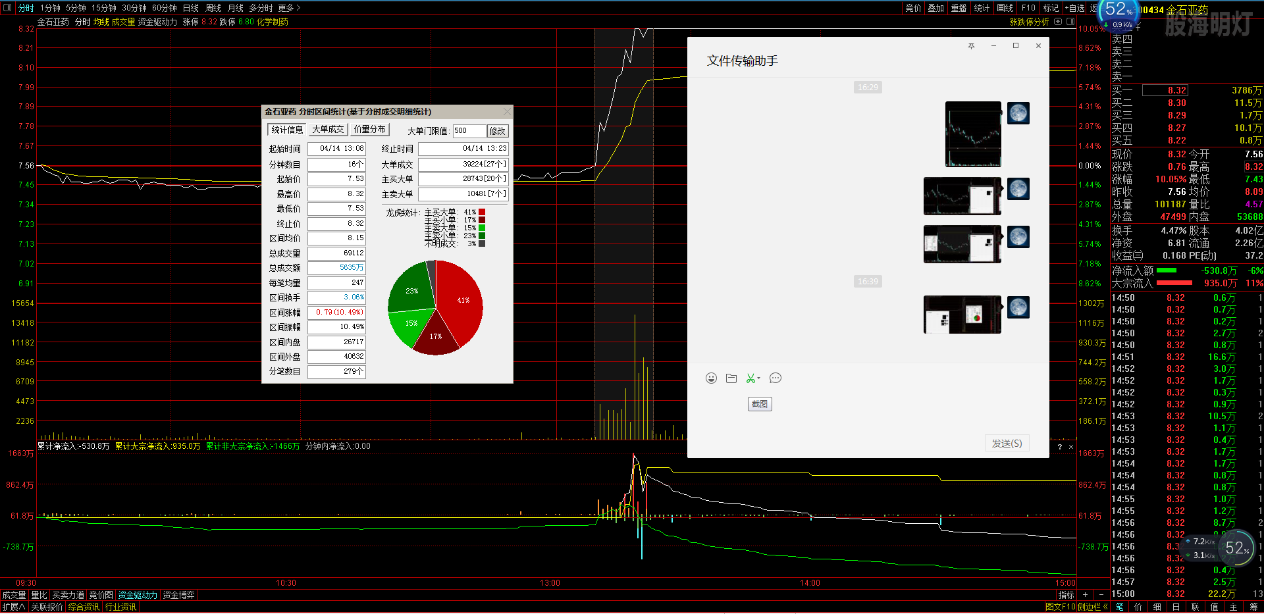The height and width of the screenshot is (614, 1264).
Task: Switch to 5分钟 chart period
Action: click(76, 8)
